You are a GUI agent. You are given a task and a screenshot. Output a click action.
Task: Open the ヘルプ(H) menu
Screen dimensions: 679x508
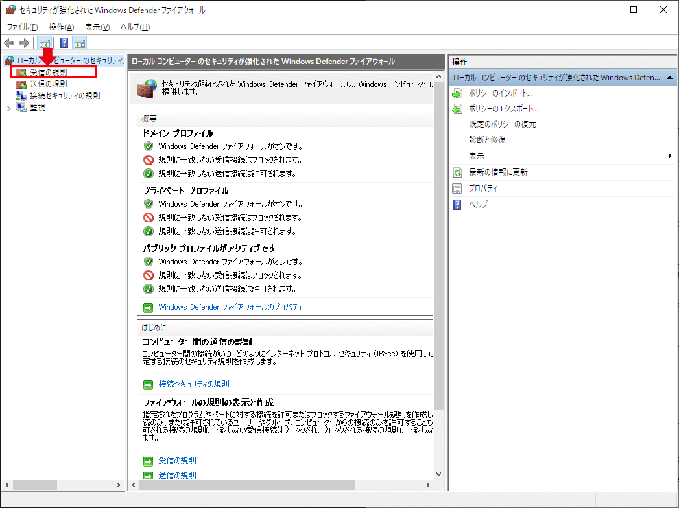point(135,27)
